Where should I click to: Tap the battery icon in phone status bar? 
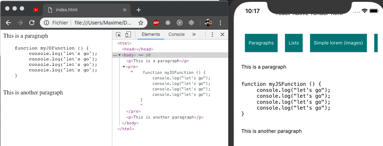point(374,11)
